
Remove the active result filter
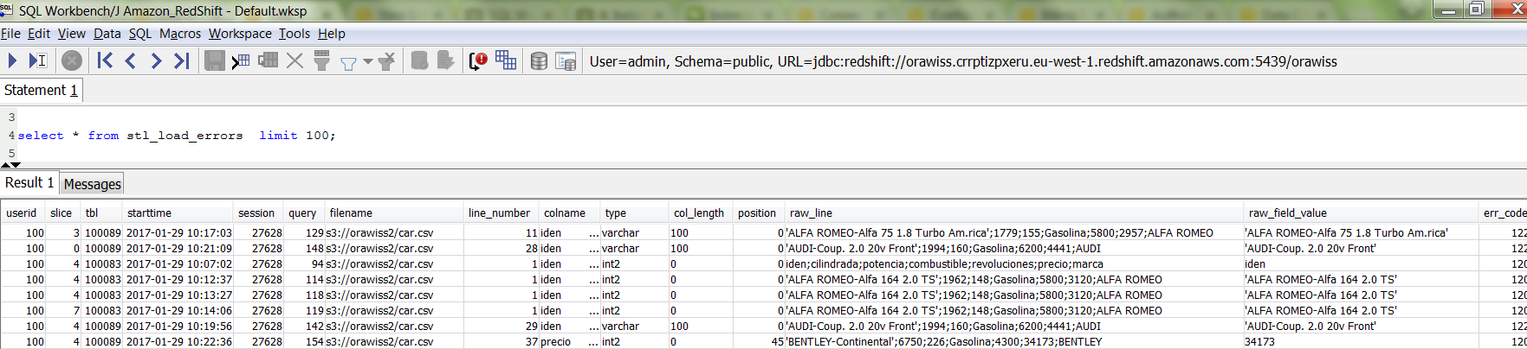[x=387, y=60]
